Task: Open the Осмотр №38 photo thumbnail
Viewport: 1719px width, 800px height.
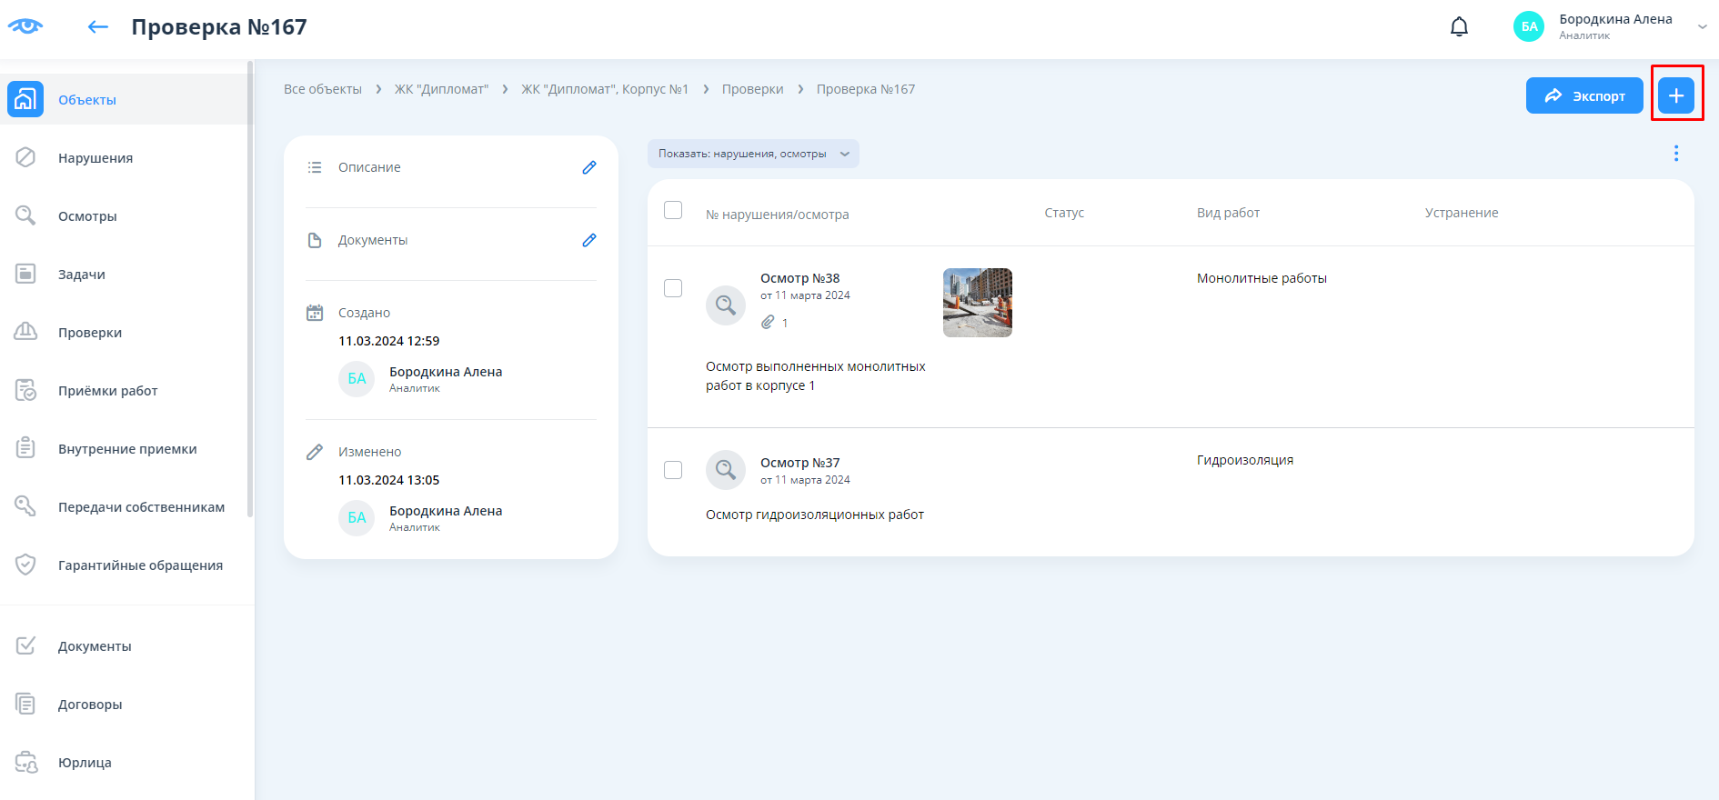Action: coord(977,303)
